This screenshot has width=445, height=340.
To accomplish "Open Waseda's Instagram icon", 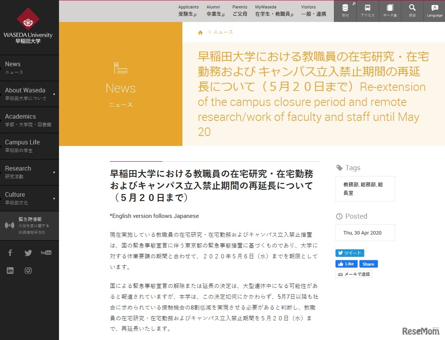I will [x=28, y=271].
